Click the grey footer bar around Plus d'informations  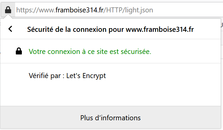(110, 117)
